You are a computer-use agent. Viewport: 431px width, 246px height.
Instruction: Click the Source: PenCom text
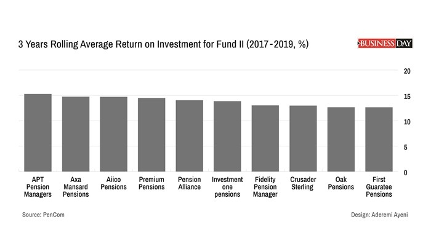point(44,216)
